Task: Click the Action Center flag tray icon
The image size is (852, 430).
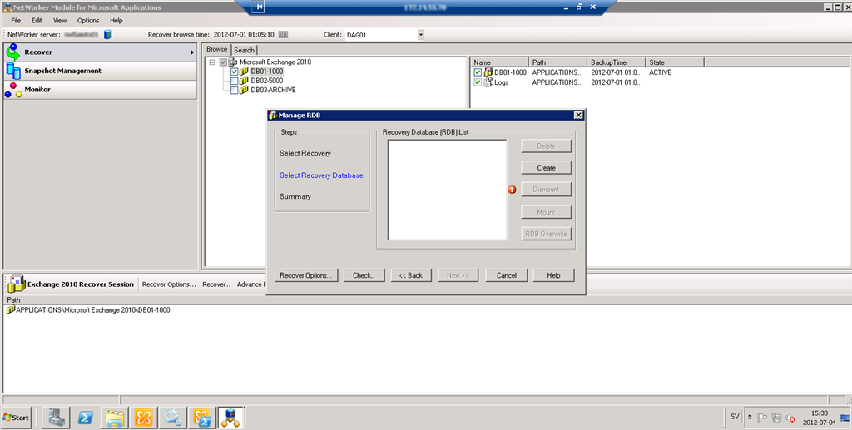Action: tap(762, 418)
